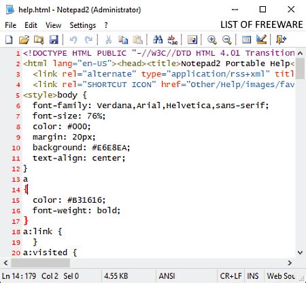306x283 pixels.
Task: Click 'font-weight: bold;' line
Action: (x=76, y=210)
